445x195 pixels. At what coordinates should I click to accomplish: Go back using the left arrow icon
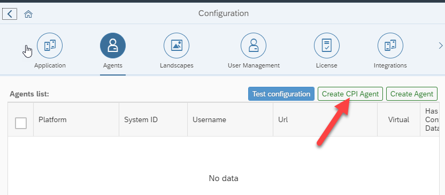pyautogui.click(x=10, y=14)
